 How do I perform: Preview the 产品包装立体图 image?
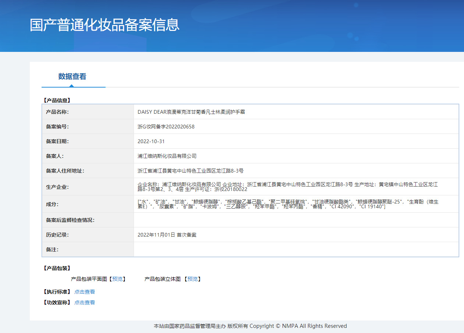tap(192, 279)
